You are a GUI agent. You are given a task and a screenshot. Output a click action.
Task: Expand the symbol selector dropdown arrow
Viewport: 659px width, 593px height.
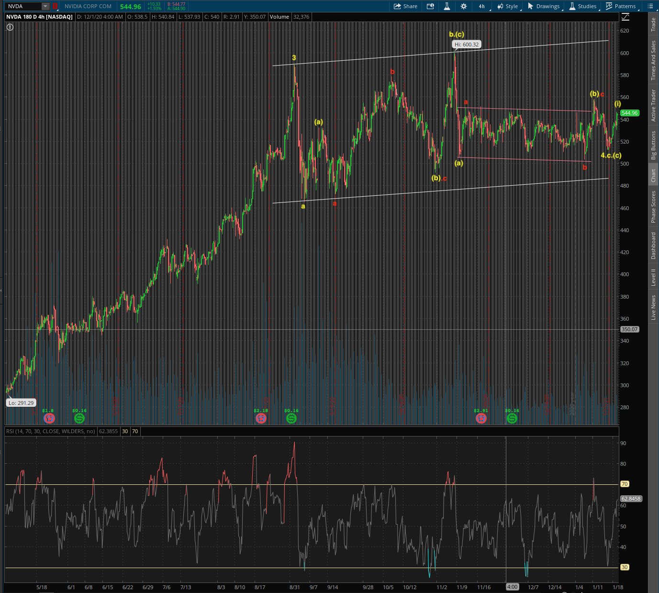pyautogui.click(x=45, y=6)
